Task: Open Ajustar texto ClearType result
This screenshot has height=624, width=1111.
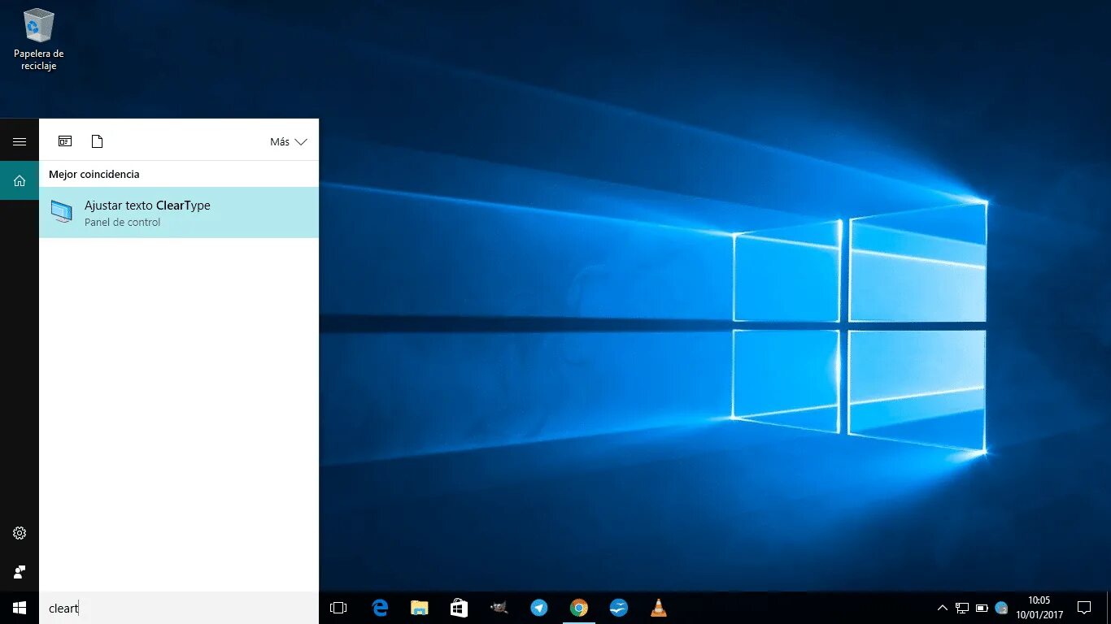Action: tap(179, 213)
